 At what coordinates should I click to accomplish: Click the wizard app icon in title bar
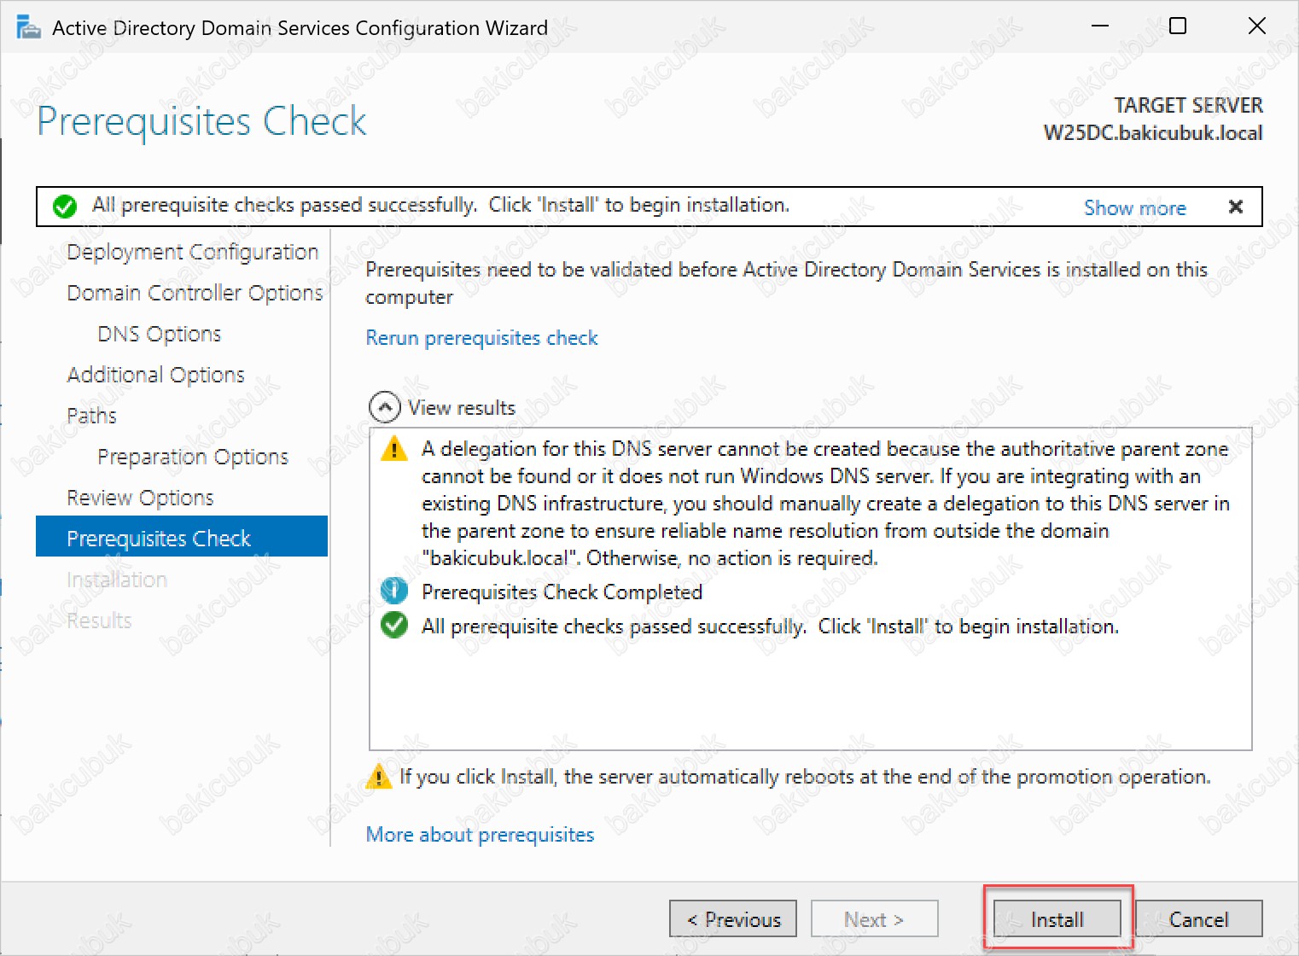click(29, 28)
